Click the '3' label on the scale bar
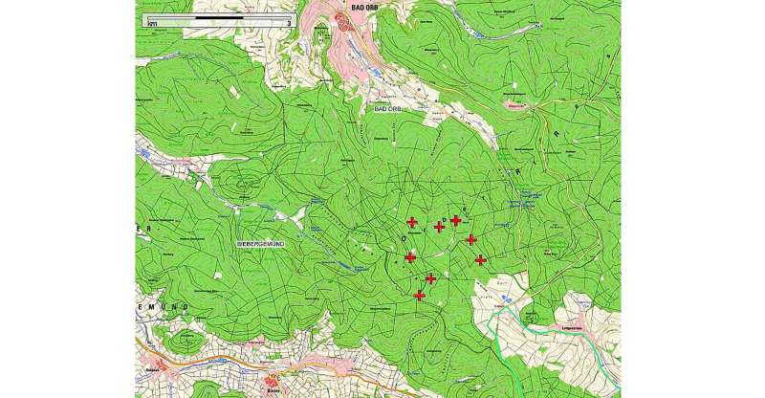The height and width of the screenshot is (398, 765). (x=287, y=22)
